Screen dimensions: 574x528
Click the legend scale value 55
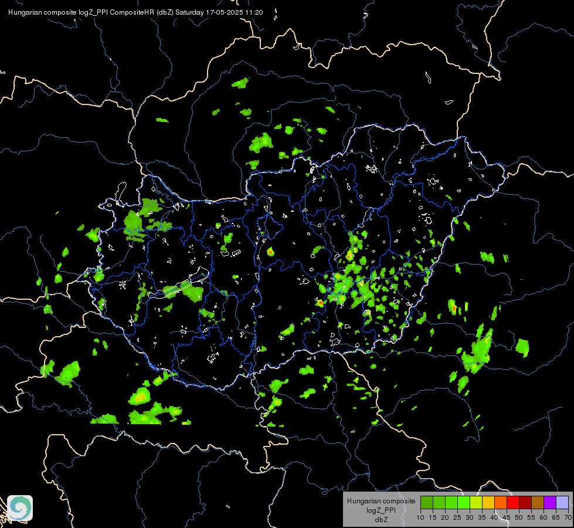pyautogui.click(x=531, y=517)
